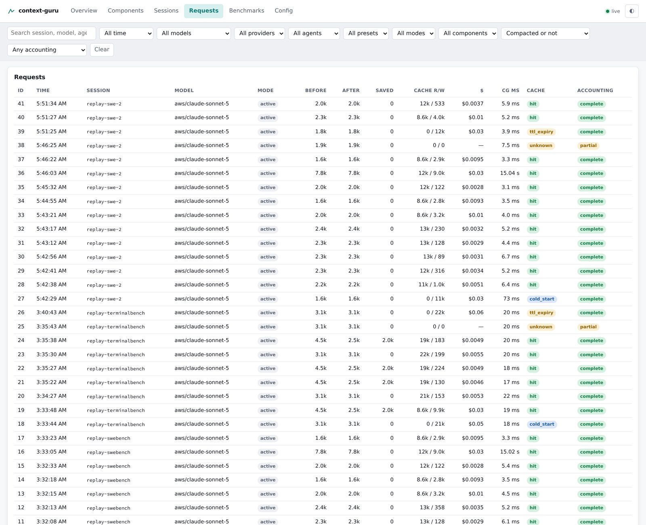Select the request timestamped 3:35:38 AM
This screenshot has width=646, height=525.
[323, 341]
